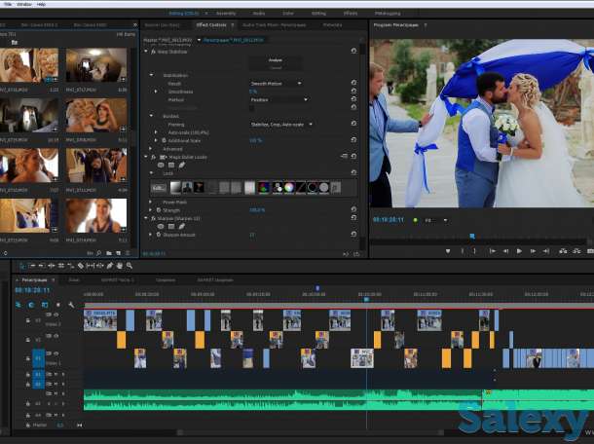Reset the Smoothness parameter
The height and width of the screenshot is (444, 594).
(353, 92)
